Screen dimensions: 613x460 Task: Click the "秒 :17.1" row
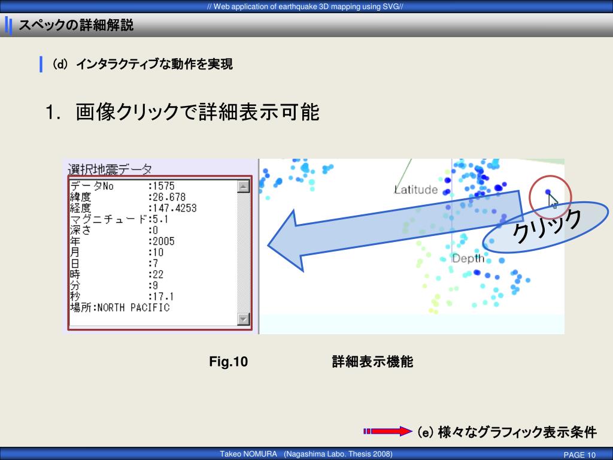click(122, 296)
